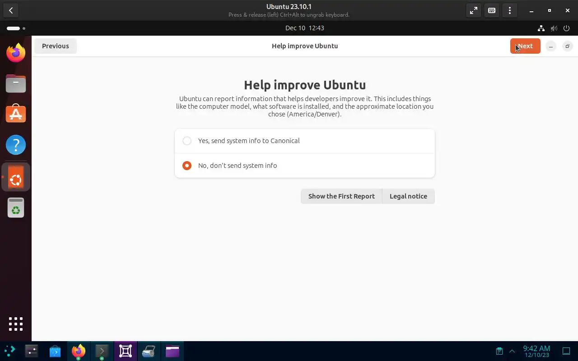Expand the hidden system tray arrow

pyautogui.click(x=512, y=351)
